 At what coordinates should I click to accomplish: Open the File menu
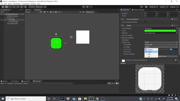pos(2,4)
